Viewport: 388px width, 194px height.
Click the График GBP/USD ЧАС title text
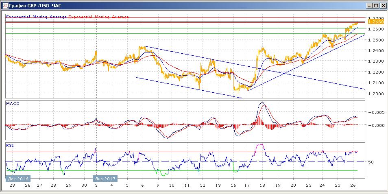36,6
